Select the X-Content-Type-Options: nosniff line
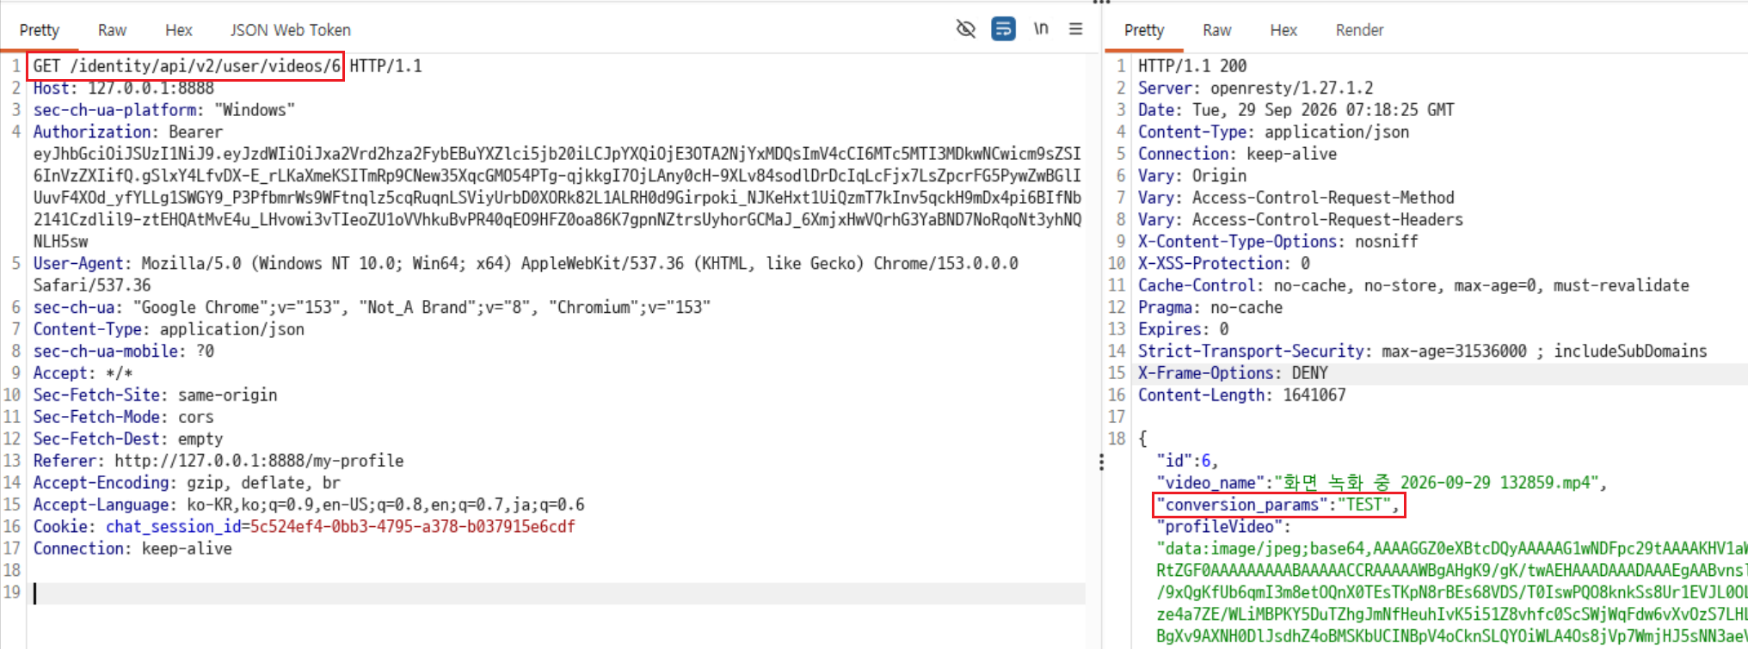The image size is (1748, 649). 1277,242
